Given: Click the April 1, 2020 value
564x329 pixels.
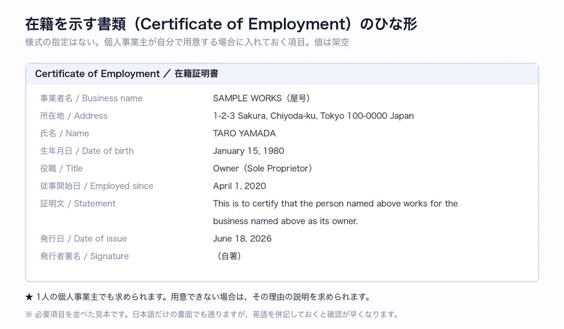Looking at the screenshot, I should point(239,186).
